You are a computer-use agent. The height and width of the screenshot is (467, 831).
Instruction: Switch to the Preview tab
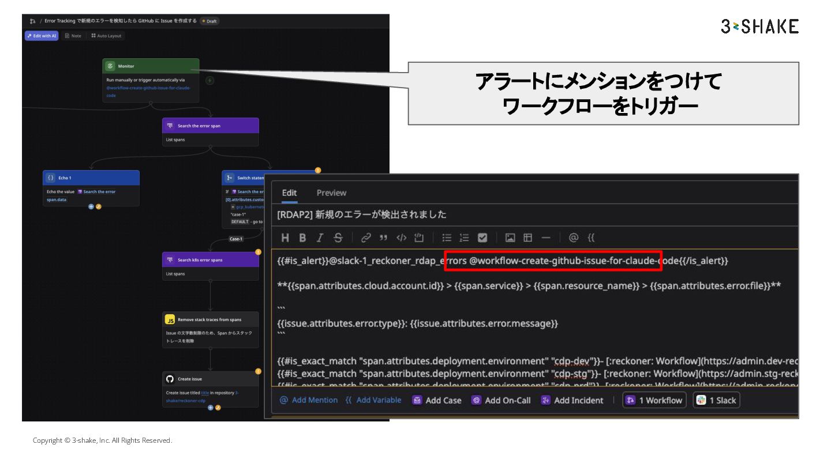point(331,193)
